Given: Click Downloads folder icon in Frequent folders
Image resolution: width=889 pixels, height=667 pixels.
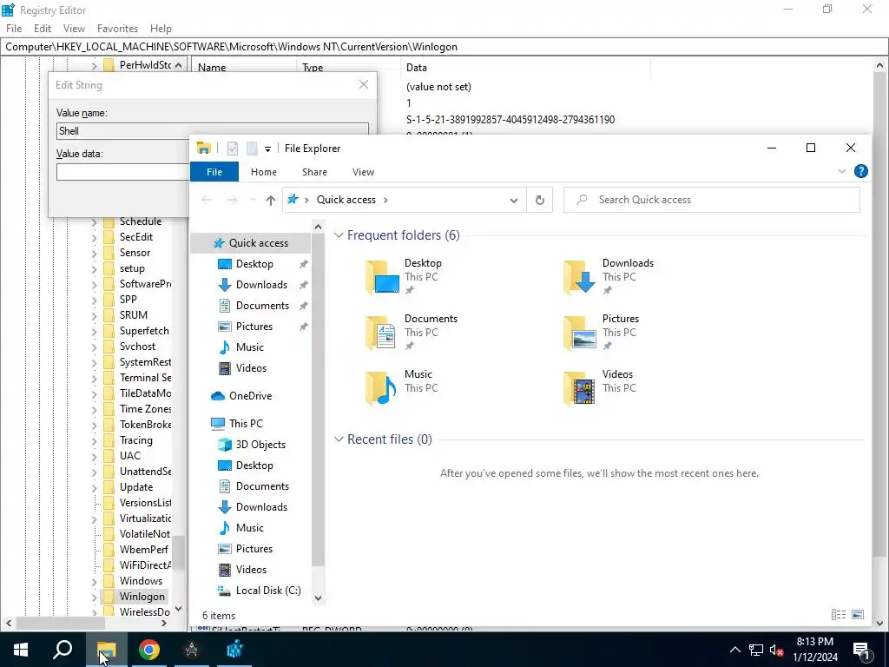Looking at the screenshot, I should tap(579, 277).
